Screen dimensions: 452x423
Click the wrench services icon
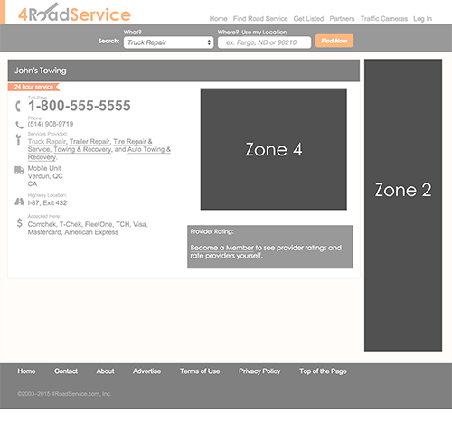pyautogui.click(x=18, y=139)
